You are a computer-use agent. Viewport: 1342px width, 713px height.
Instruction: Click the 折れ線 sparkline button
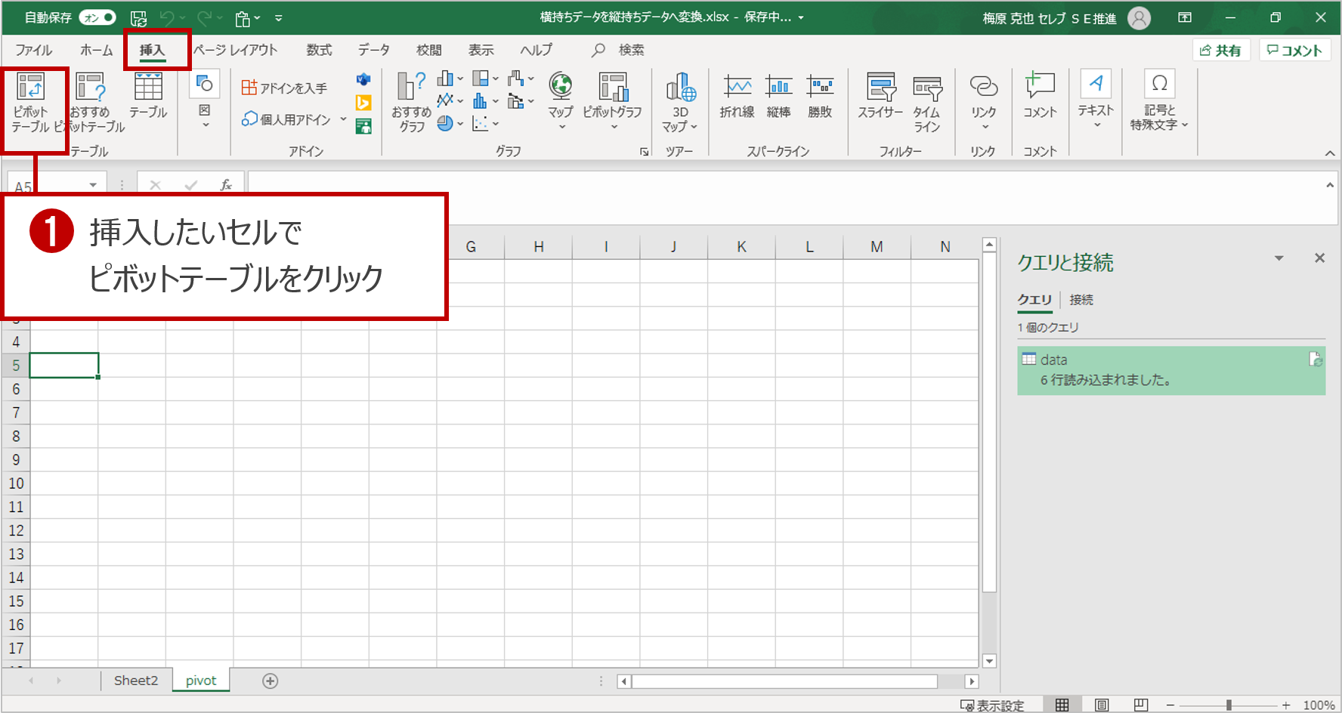(x=737, y=96)
